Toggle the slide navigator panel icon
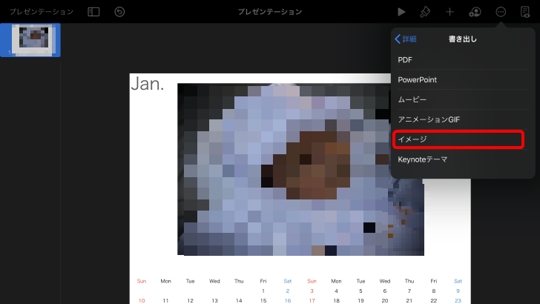Image resolution: width=540 pixels, height=304 pixels. tap(93, 12)
